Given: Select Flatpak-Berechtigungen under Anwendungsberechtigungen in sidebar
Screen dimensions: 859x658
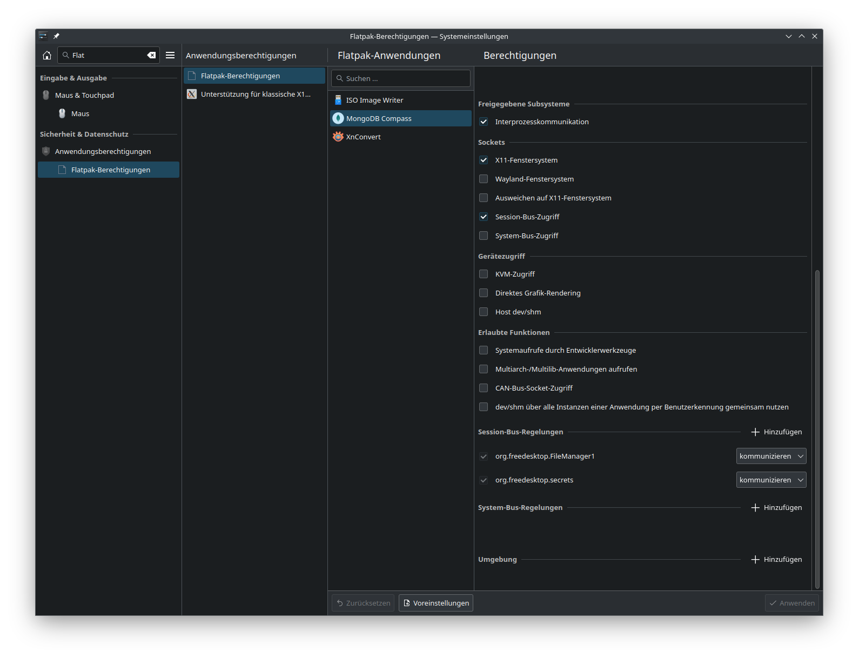Looking at the screenshot, I should [109, 170].
